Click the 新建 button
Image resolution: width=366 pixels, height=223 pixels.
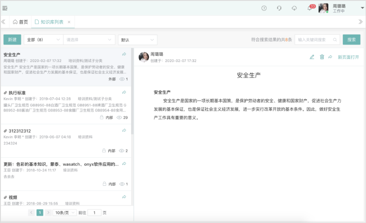12,40
